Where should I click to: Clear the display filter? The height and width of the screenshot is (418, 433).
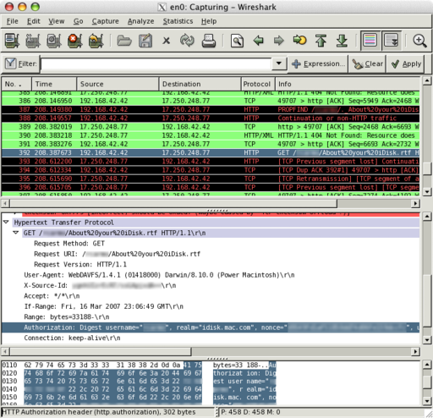(x=367, y=64)
